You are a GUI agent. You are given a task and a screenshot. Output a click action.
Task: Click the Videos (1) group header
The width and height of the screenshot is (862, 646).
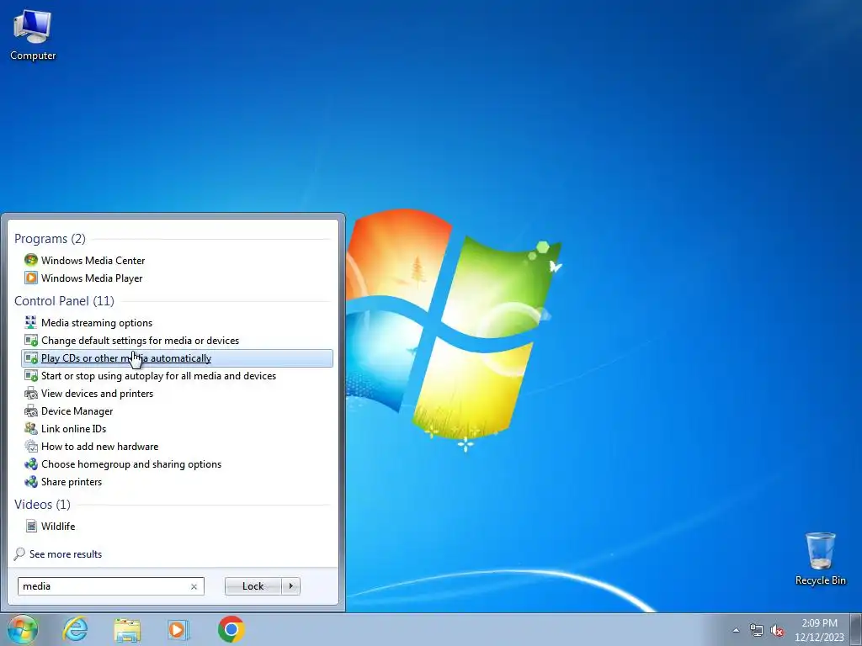click(42, 505)
